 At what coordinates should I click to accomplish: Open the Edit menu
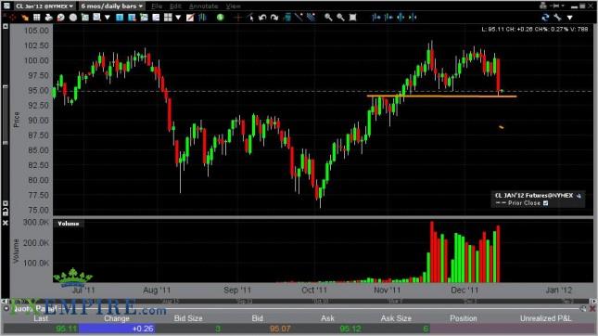coord(175,6)
